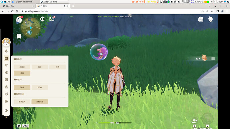Choose the 60帧 frame rate option
This screenshot has height=129, width=230.
(x=40, y=87)
